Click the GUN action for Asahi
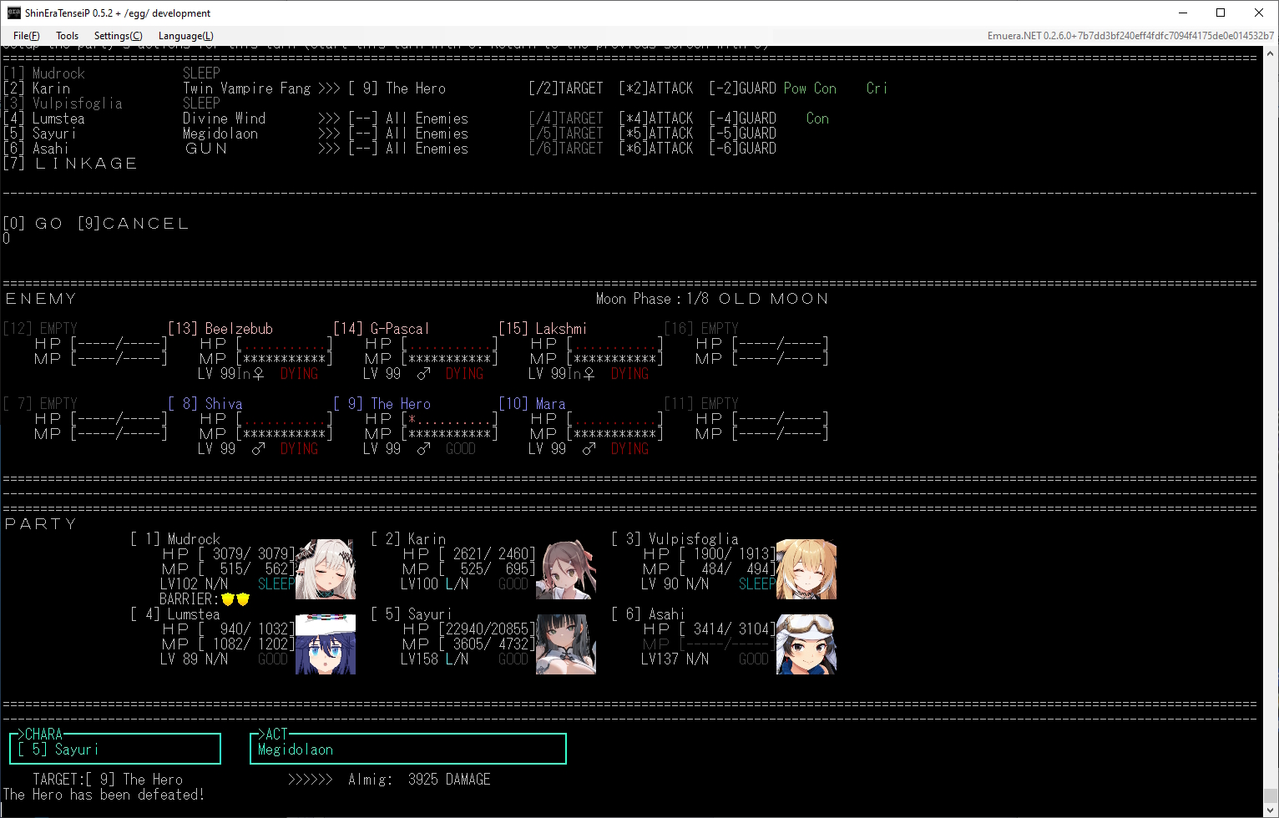Viewport: 1279px width, 818px height. point(206,149)
